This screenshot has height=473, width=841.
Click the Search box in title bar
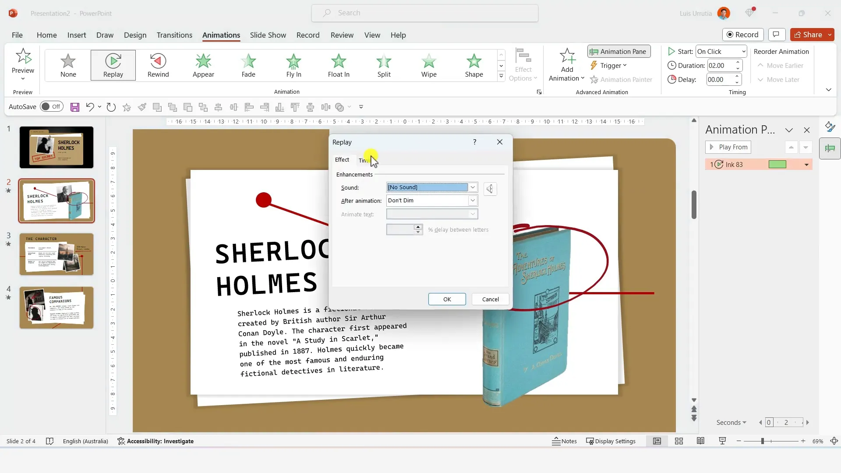[424, 13]
